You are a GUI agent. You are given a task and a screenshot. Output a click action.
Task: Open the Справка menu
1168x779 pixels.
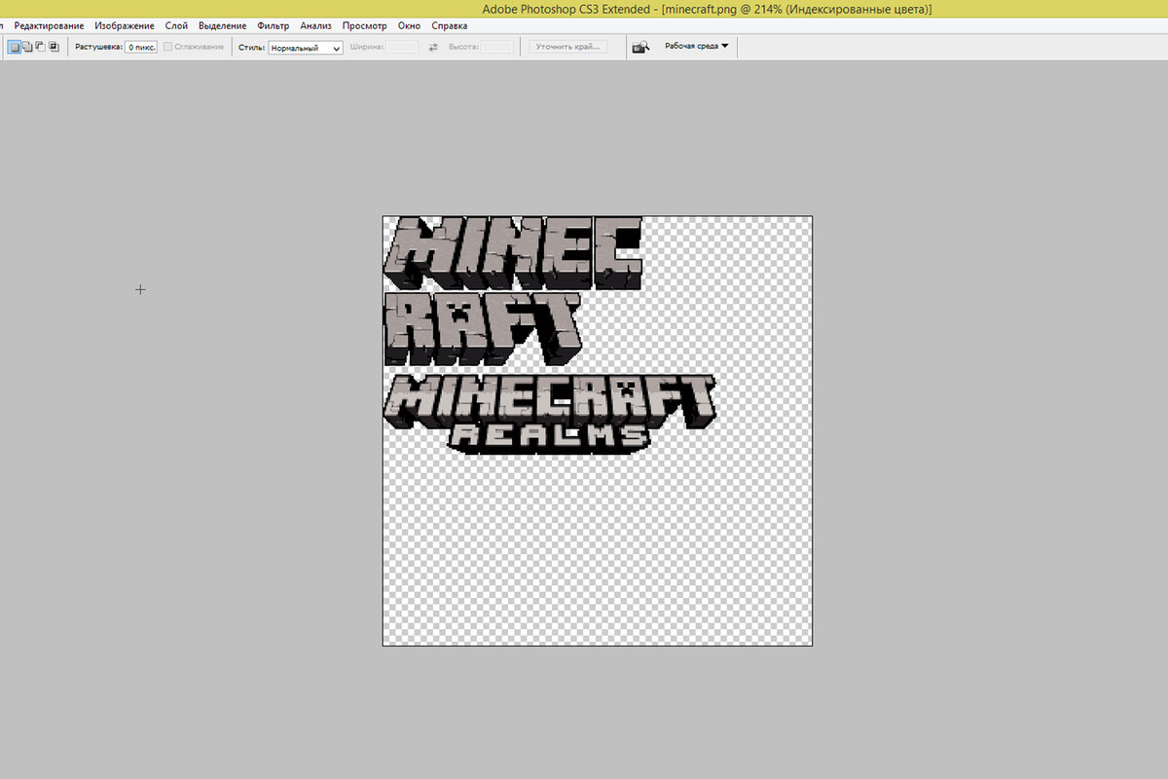pos(449,25)
